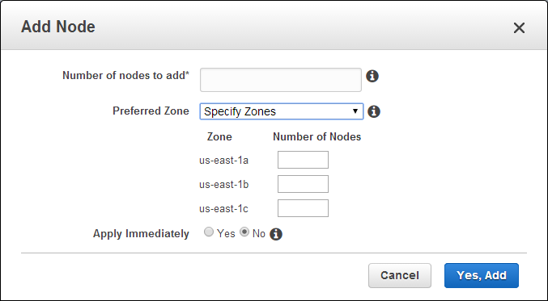Click the Cancel button

pos(400,275)
